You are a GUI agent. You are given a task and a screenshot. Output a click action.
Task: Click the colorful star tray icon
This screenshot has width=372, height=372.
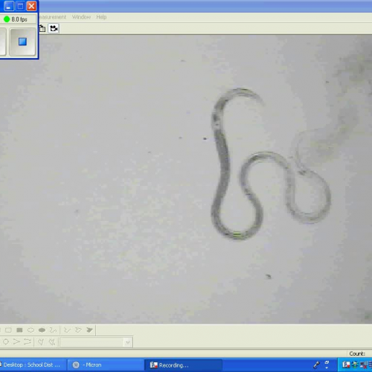coord(355,365)
